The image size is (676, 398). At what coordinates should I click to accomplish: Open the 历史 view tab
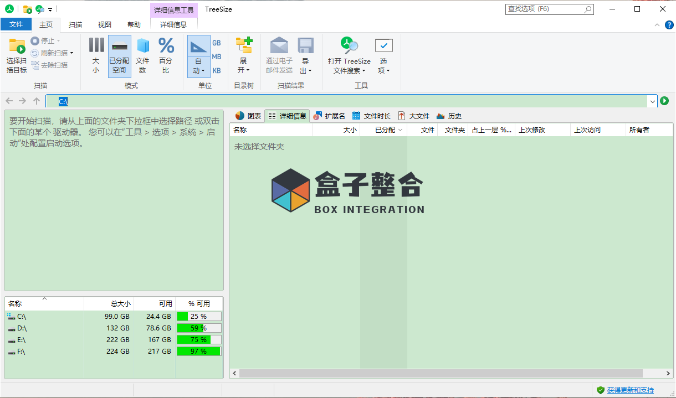pos(449,116)
